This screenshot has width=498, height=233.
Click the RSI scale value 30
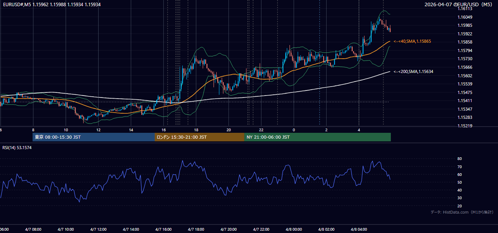click(x=459, y=198)
